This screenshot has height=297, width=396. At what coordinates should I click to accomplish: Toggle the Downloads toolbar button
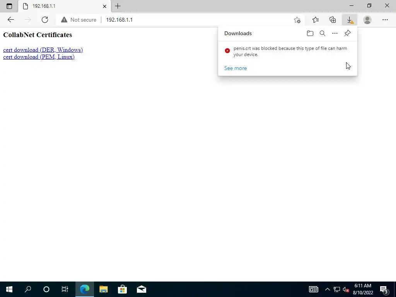click(x=350, y=20)
